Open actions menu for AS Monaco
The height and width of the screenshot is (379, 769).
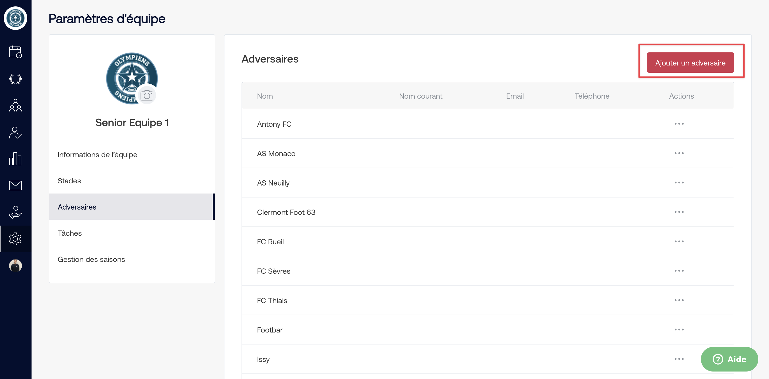coord(679,153)
